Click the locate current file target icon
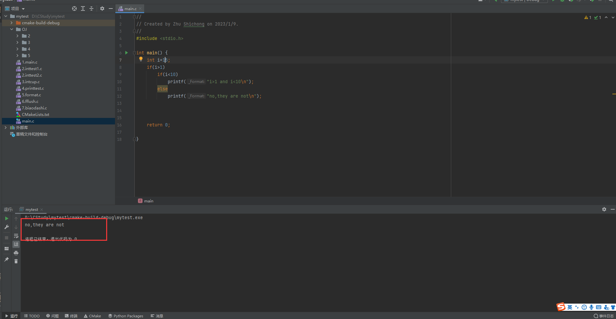 74,9
